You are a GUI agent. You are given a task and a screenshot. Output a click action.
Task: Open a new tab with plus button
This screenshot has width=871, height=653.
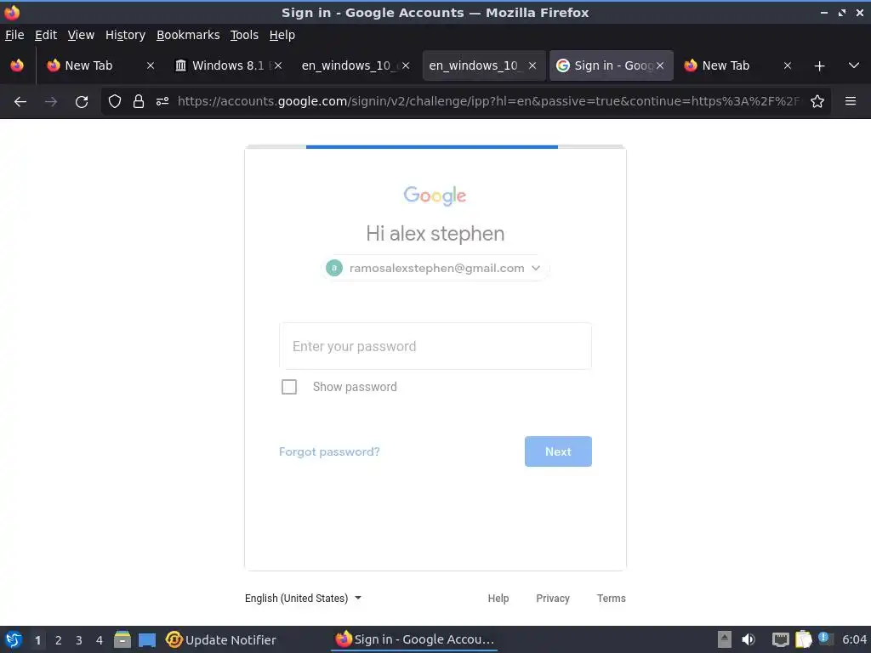(x=819, y=66)
